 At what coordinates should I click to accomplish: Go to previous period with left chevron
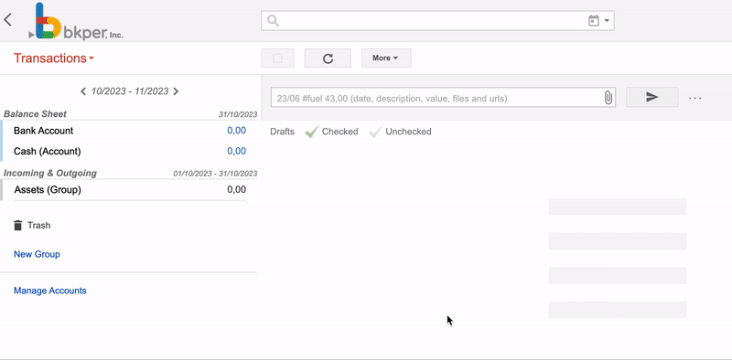click(x=83, y=91)
